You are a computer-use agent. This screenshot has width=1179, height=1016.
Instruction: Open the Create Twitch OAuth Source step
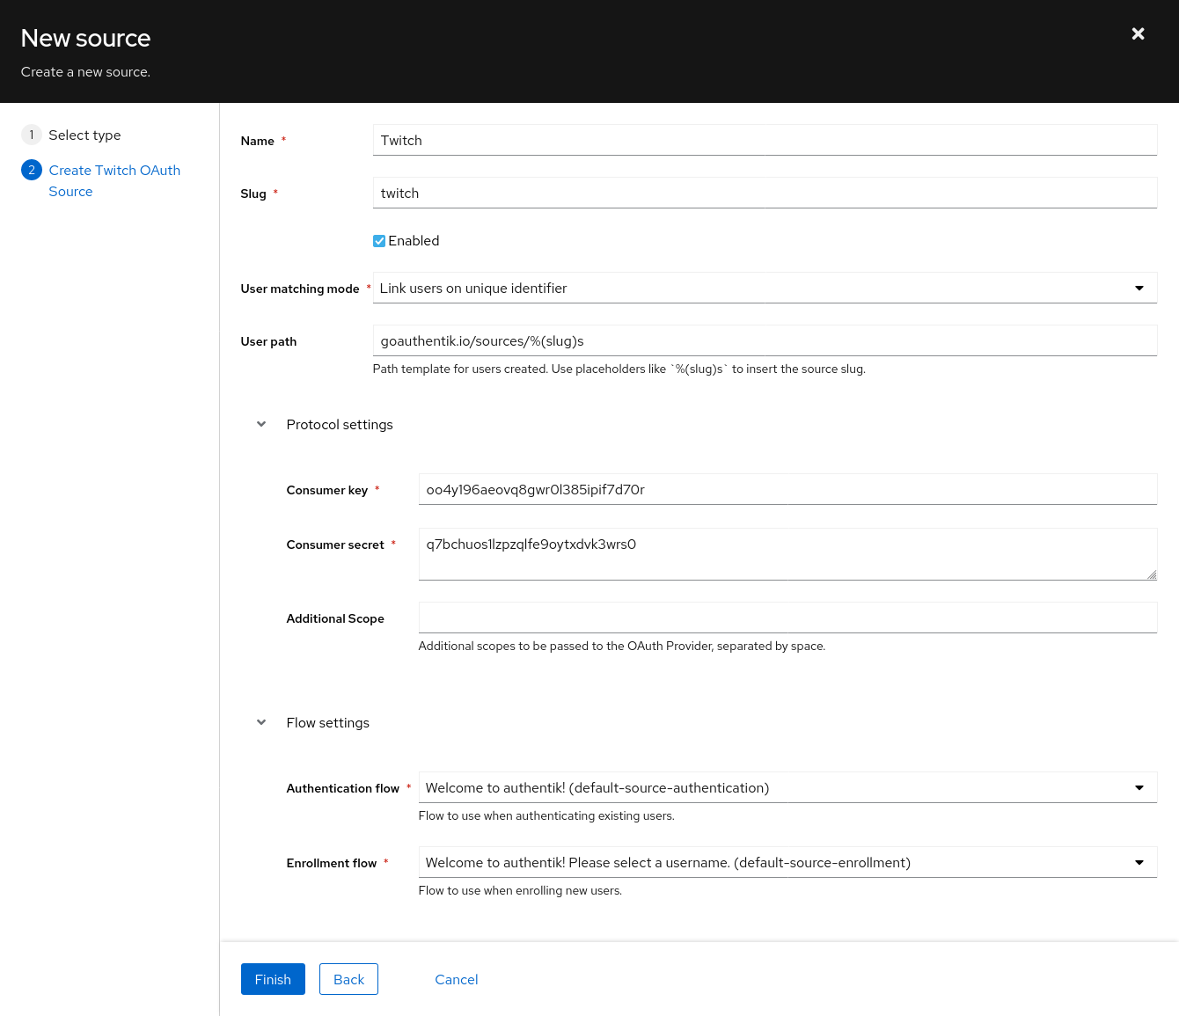click(114, 180)
